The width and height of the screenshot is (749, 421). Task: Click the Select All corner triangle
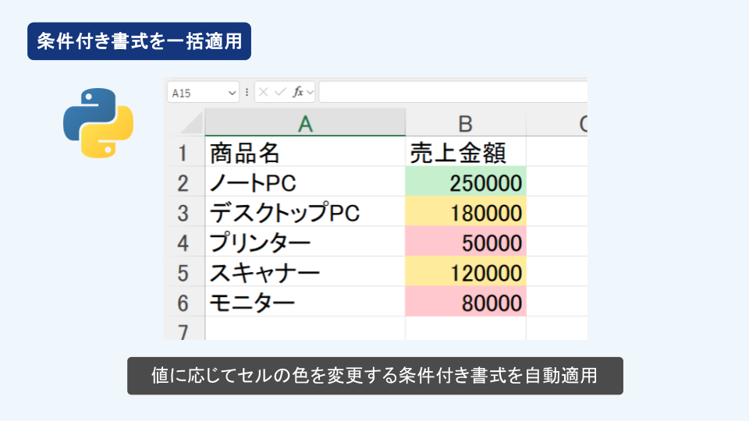[x=192, y=122]
